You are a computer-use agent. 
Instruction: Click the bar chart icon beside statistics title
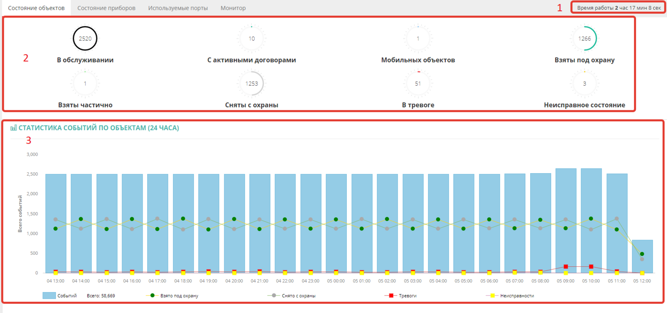13,128
